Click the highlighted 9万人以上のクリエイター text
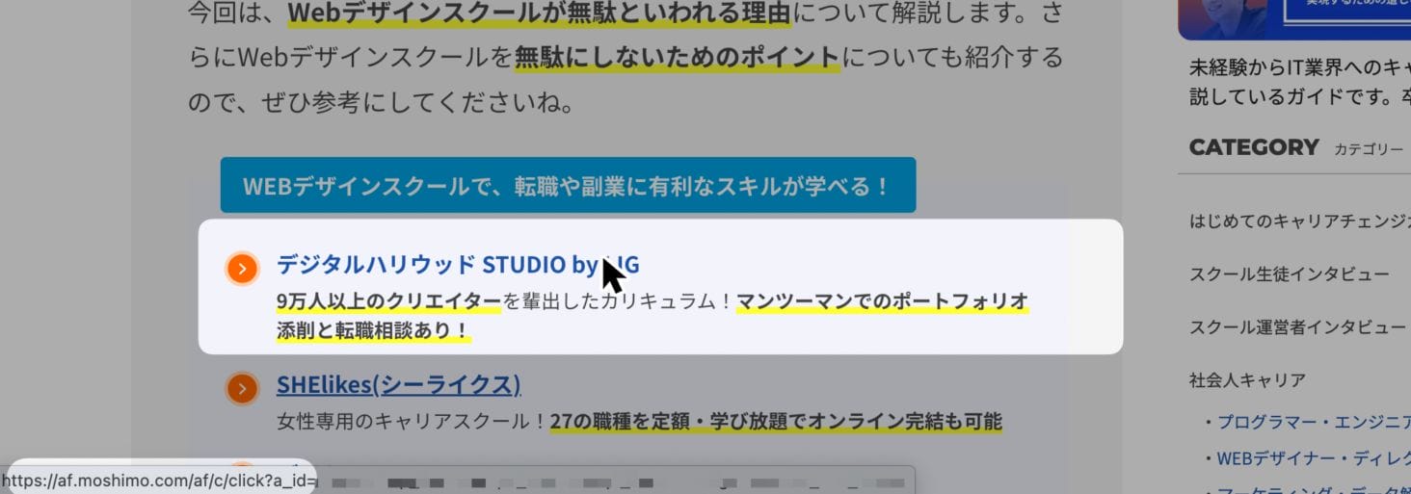 coord(388,301)
